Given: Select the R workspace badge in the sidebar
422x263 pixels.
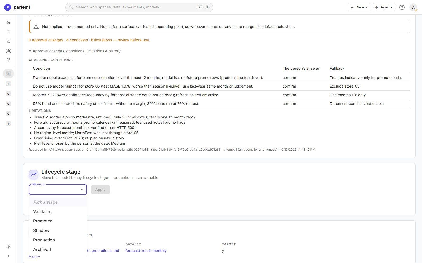Looking at the screenshot, I should pos(8,74).
